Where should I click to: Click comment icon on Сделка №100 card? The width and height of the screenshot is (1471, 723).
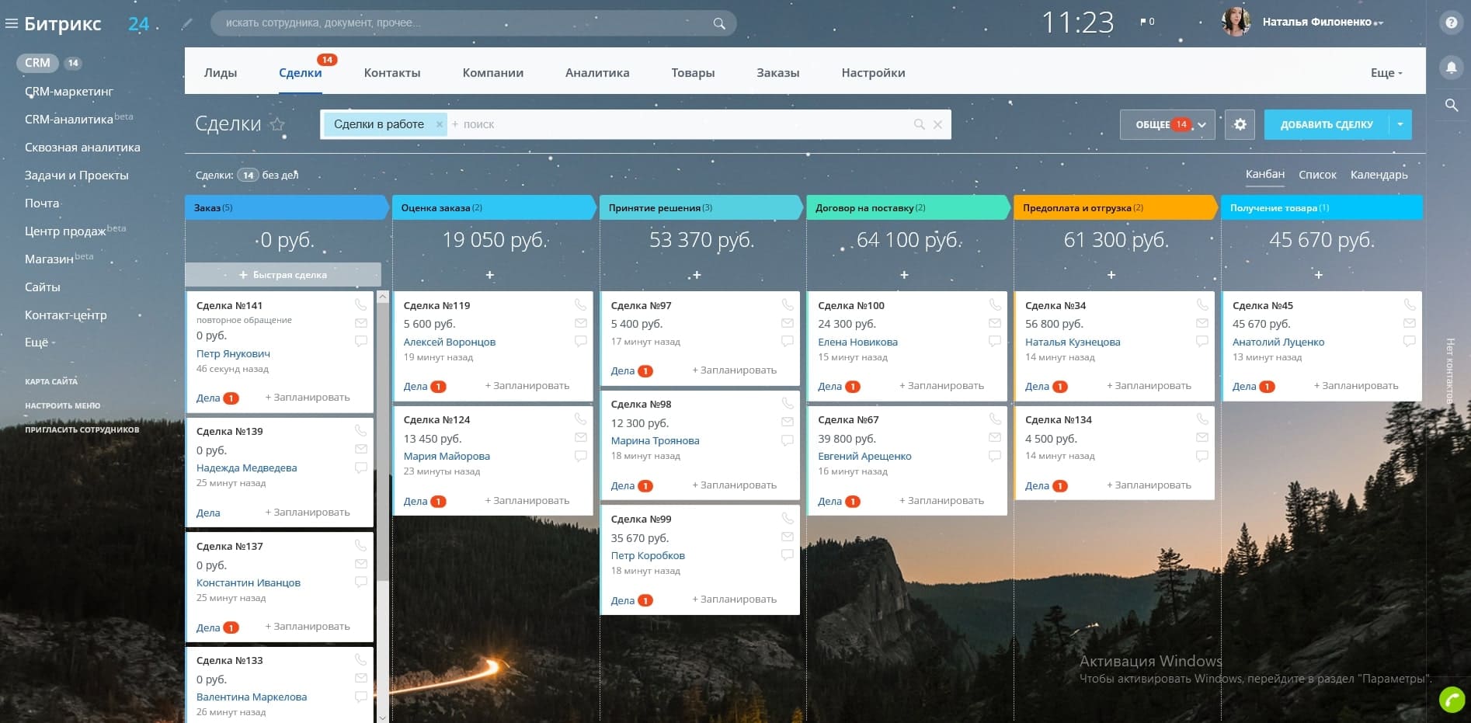tap(995, 341)
